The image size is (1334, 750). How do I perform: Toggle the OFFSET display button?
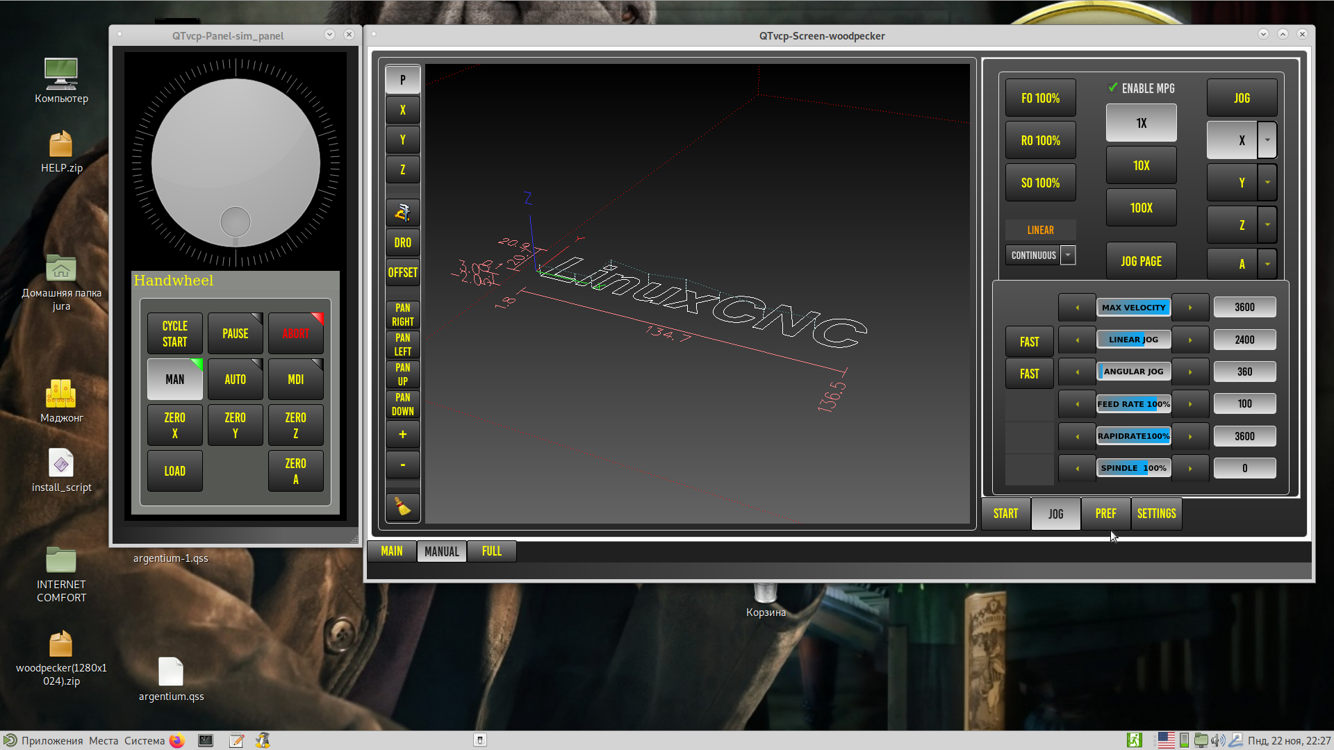[402, 272]
